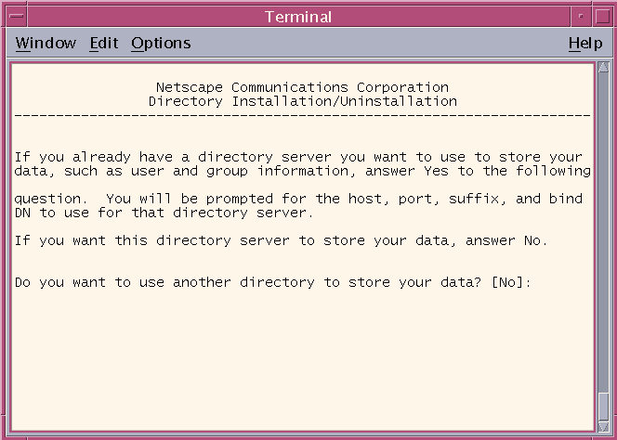
Task: Open the Window menu
Action: point(46,43)
